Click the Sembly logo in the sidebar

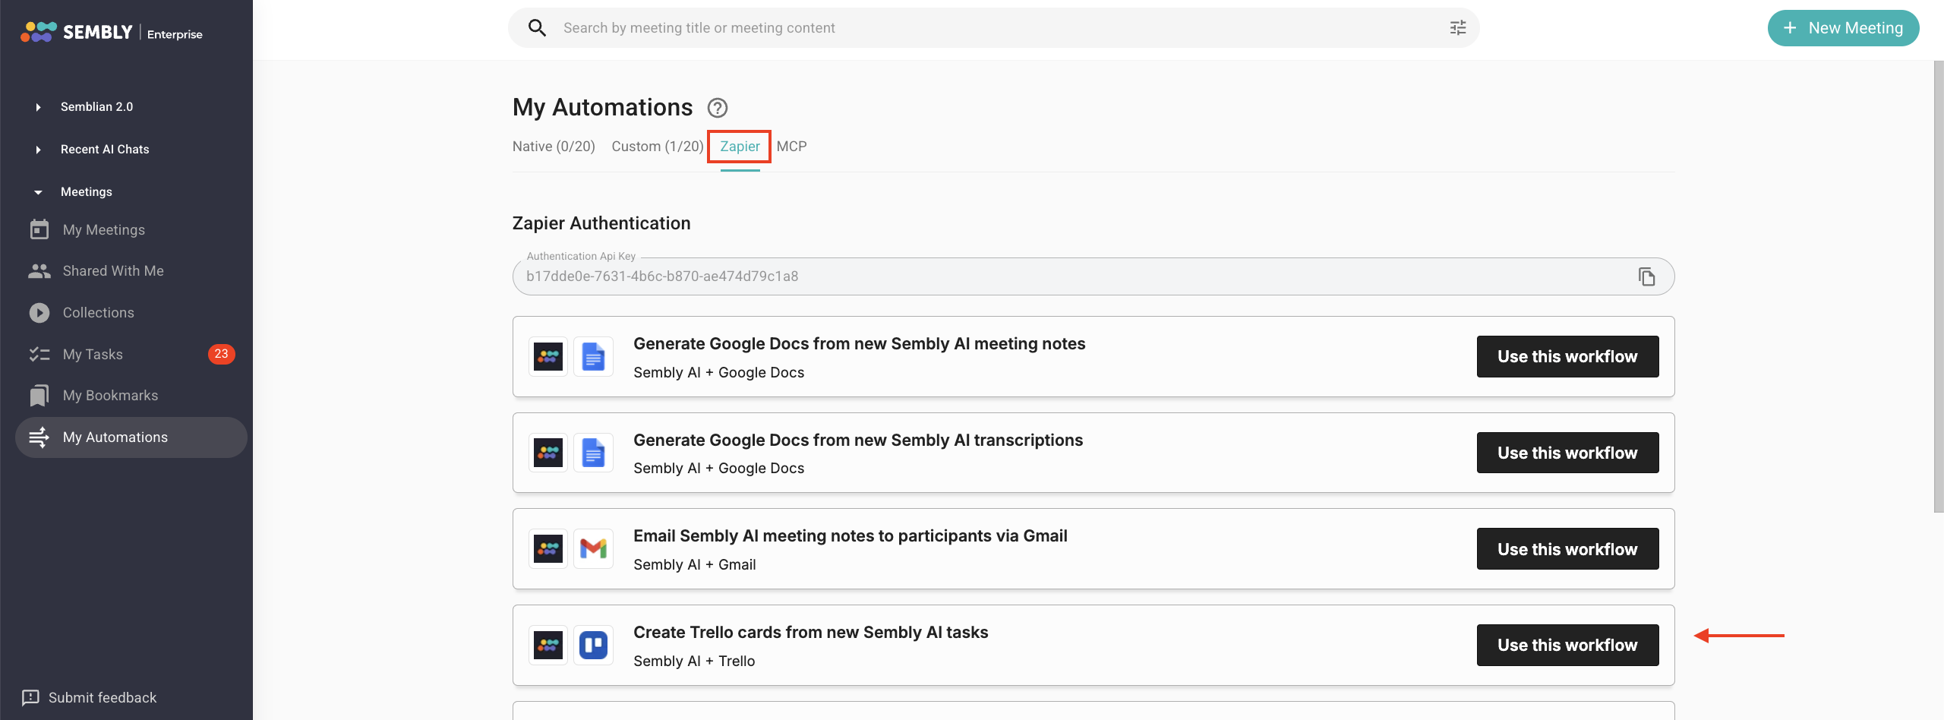tap(77, 32)
